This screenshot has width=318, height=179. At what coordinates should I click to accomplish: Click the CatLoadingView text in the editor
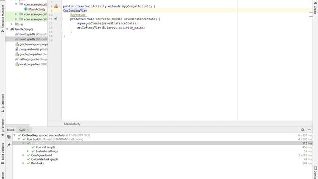click(75, 11)
